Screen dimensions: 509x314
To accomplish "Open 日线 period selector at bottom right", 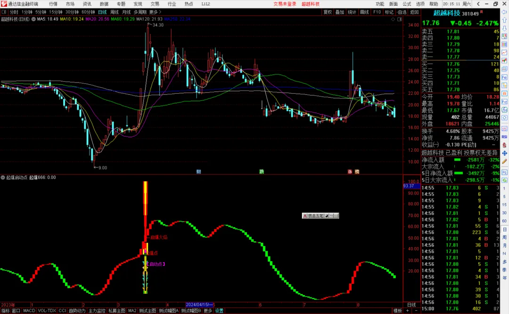I will pos(411,305).
